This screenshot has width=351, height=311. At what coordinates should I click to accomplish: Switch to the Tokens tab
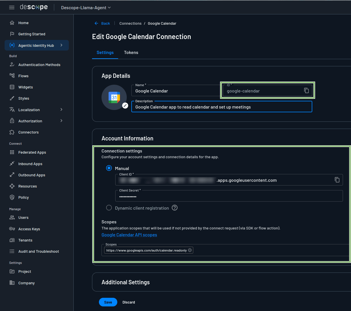pyautogui.click(x=131, y=53)
